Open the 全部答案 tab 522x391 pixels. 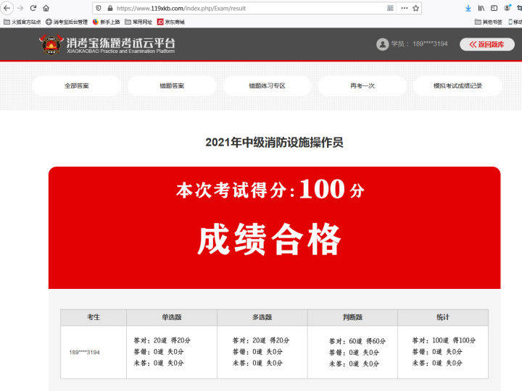[x=77, y=85]
